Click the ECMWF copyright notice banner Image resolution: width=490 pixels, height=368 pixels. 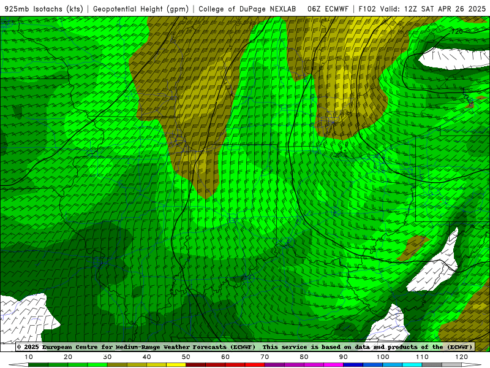click(245, 347)
